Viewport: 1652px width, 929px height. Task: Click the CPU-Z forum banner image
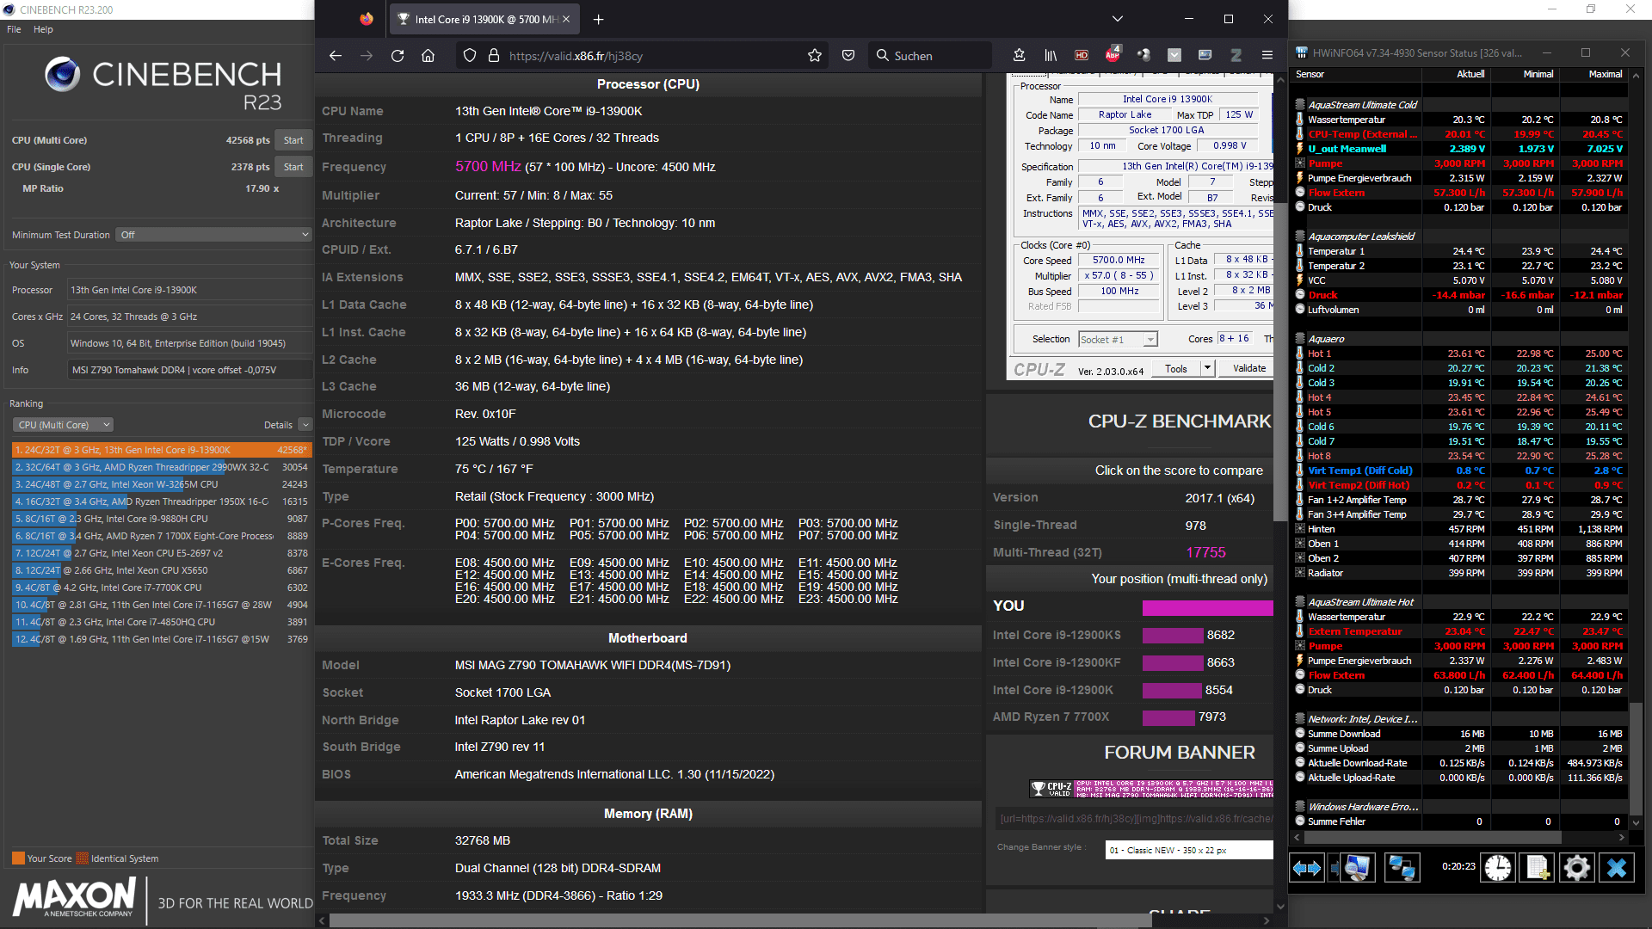pos(1151,788)
